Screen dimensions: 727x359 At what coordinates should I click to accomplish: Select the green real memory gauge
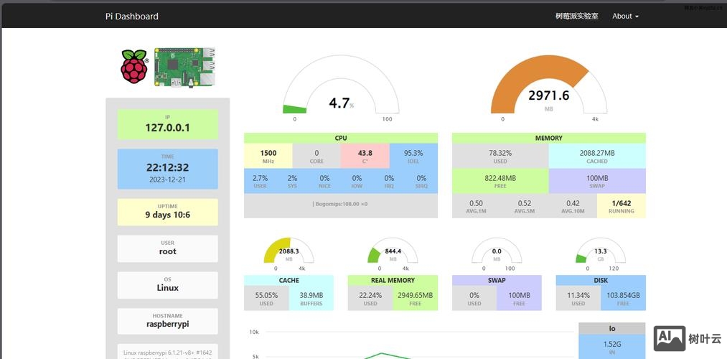[x=393, y=253]
